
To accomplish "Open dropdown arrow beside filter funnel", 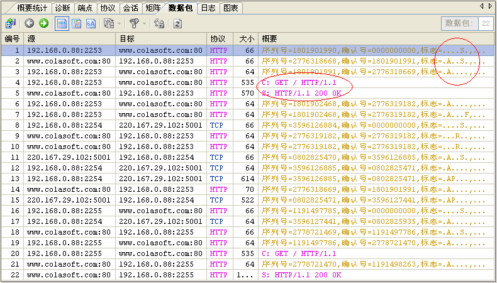I will tap(144, 24).
